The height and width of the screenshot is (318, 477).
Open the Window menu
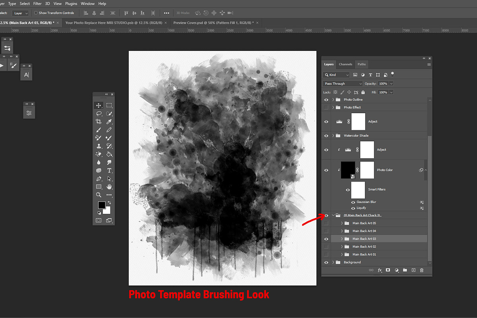tap(88, 4)
